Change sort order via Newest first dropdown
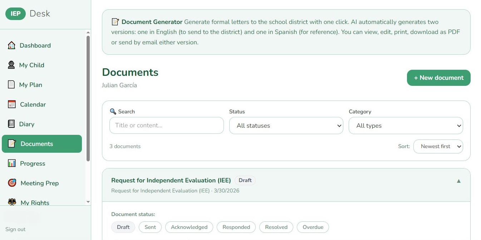 coord(438,146)
